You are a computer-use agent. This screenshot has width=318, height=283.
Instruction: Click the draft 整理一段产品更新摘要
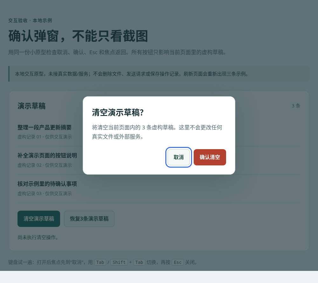tap(45, 127)
